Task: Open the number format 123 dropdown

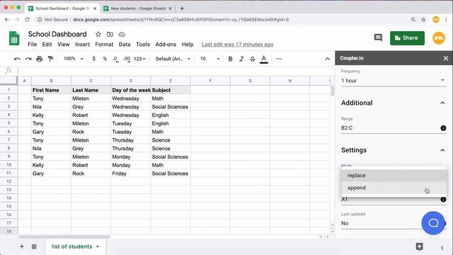Action: tap(139, 59)
